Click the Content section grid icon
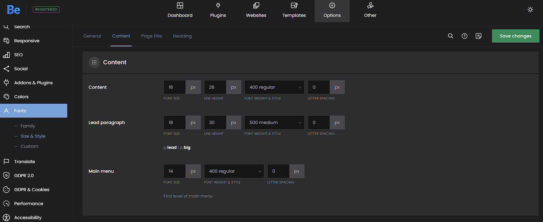 [94, 62]
